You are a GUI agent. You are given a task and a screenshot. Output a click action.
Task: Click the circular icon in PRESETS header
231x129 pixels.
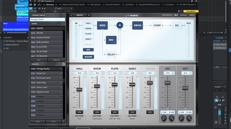point(64,64)
